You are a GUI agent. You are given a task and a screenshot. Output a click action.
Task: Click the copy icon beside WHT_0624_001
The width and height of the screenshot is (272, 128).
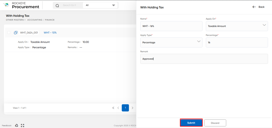[x=16, y=33]
